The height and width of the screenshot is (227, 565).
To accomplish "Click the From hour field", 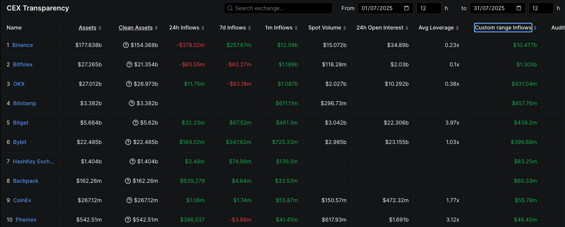I will (x=429, y=8).
